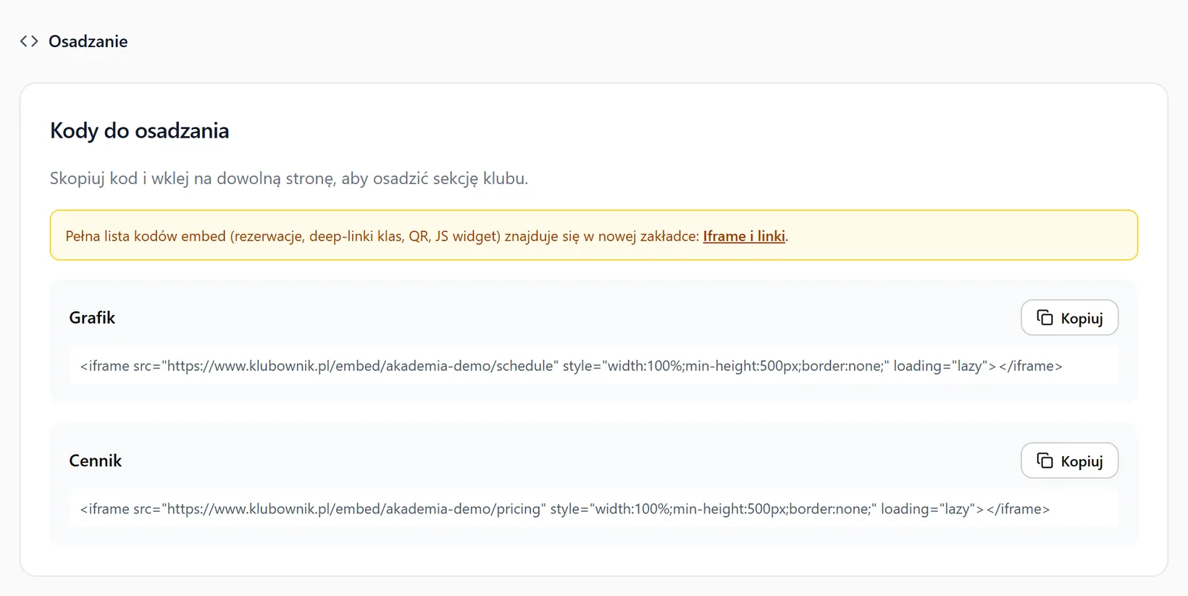Click the Cennik section label
The image size is (1188, 596).
pos(95,461)
